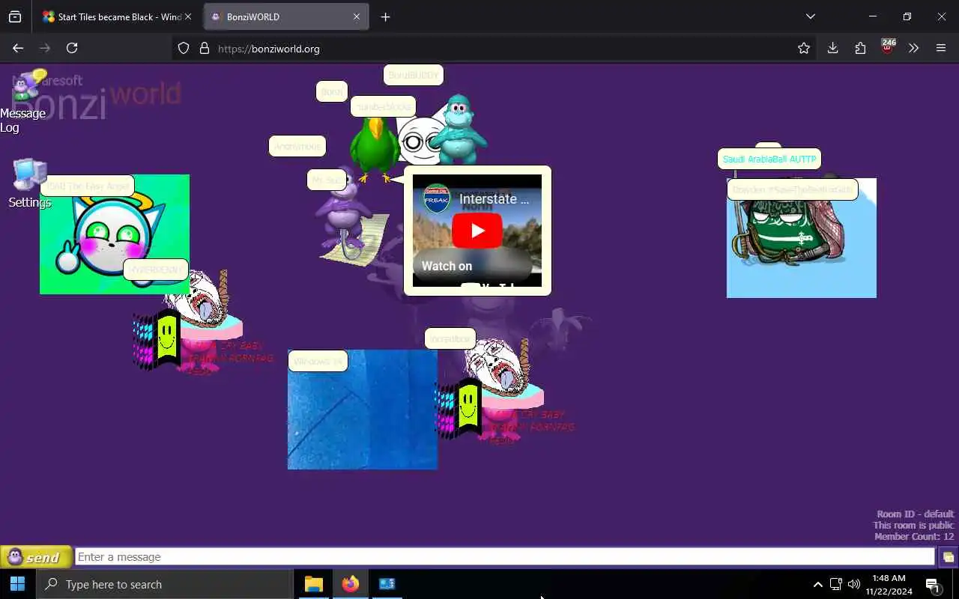Click the purple Bonzi holding paper
This screenshot has height=599, width=959.
pyautogui.click(x=346, y=219)
